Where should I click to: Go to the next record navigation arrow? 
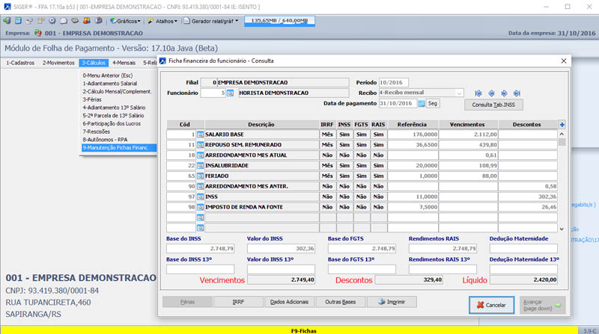[504, 93]
